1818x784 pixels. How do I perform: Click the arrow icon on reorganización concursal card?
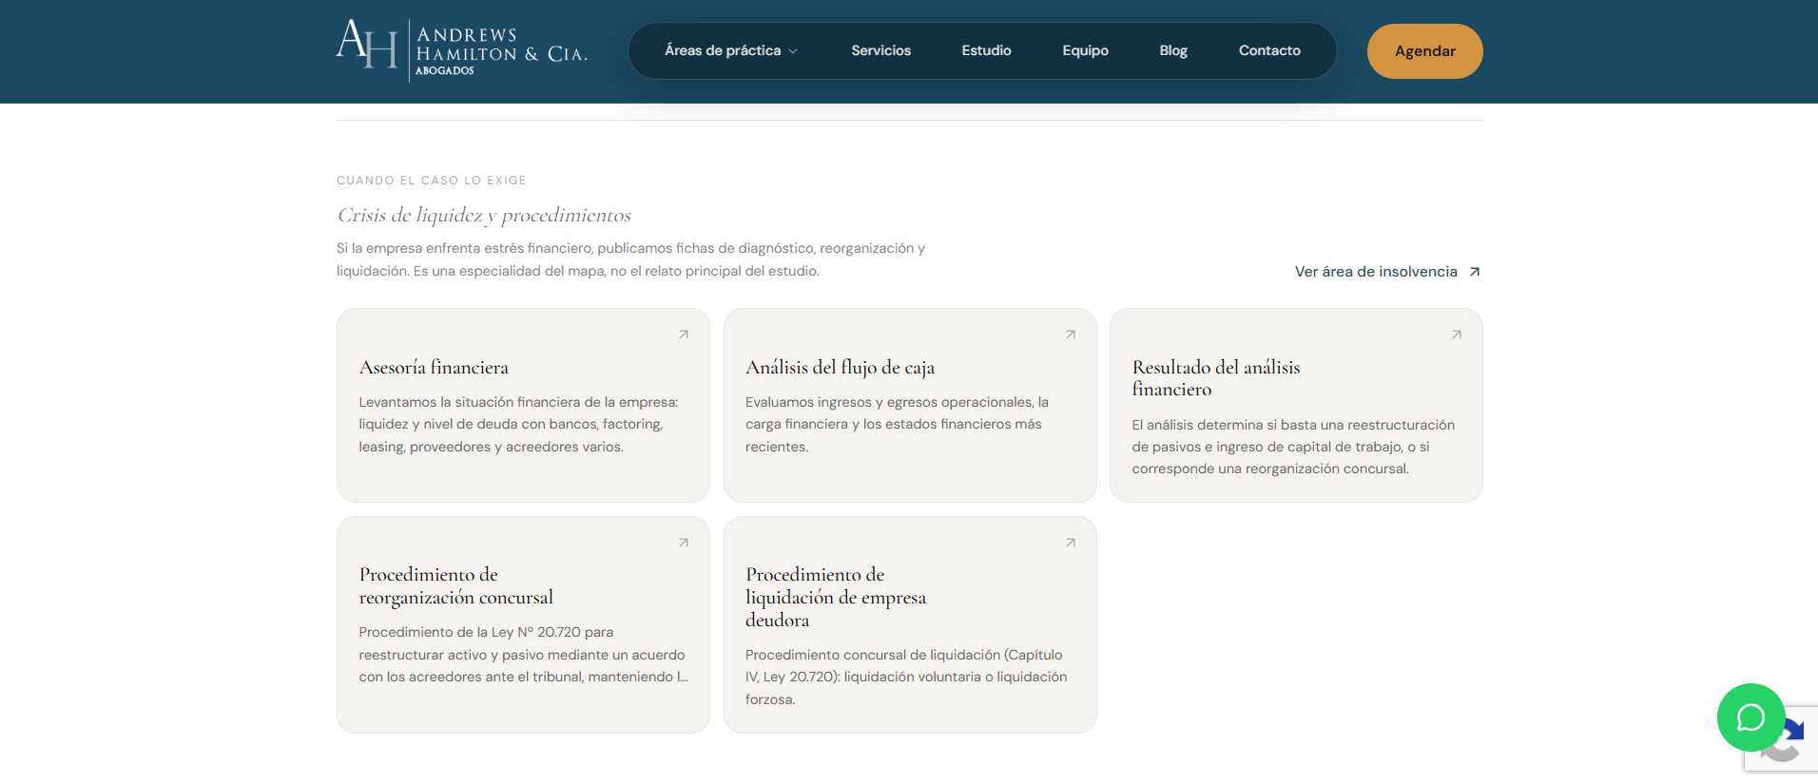(x=684, y=543)
